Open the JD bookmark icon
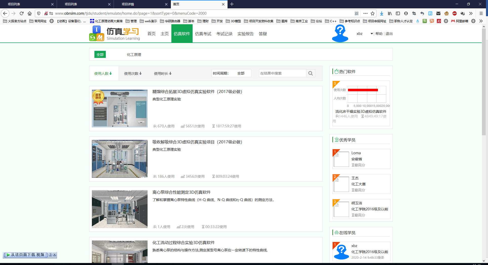This screenshot has height=265, width=488. click(x=439, y=21)
